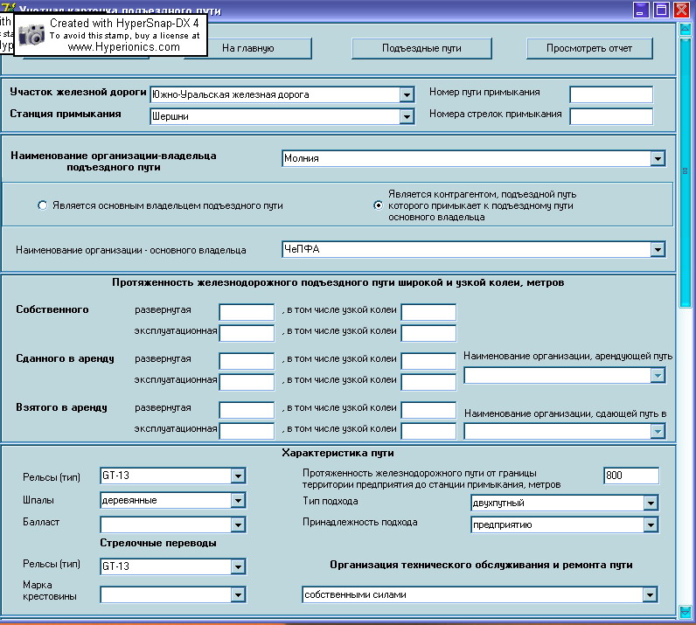Open the 'Тип подхода' dropdown
Screen dimensions: 696x625
[x=650, y=503]
